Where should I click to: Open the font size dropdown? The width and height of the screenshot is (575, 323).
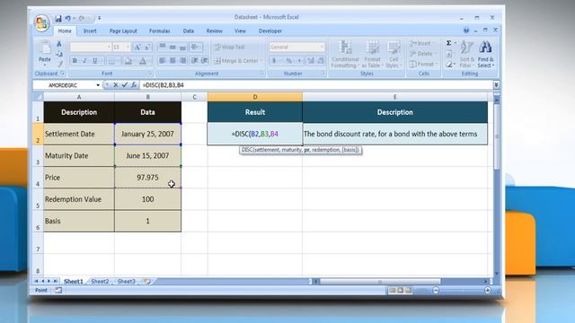pyautogui.click(x=128, y=48)
